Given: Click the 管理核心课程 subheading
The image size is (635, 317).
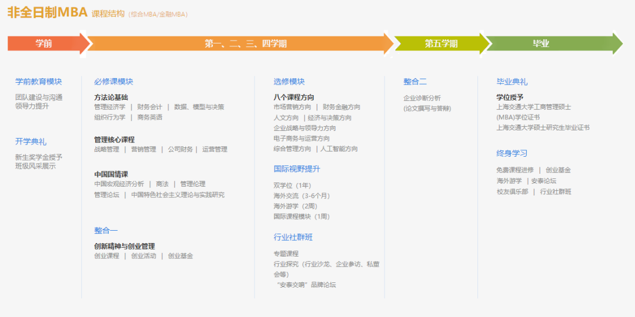Looking at the screenshot, I should point(114,139).
